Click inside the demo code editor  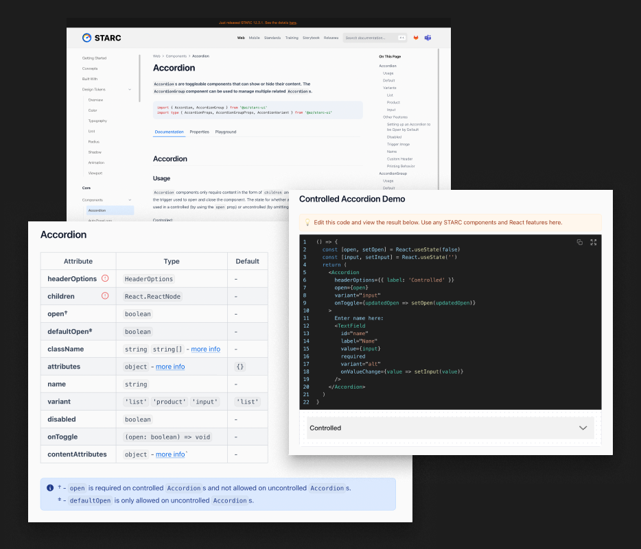pyautogui.click(x=450, y=321)
